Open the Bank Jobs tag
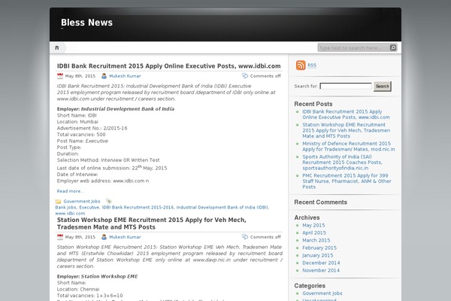This screenshot has height=301, width=451. coord(66,208)
